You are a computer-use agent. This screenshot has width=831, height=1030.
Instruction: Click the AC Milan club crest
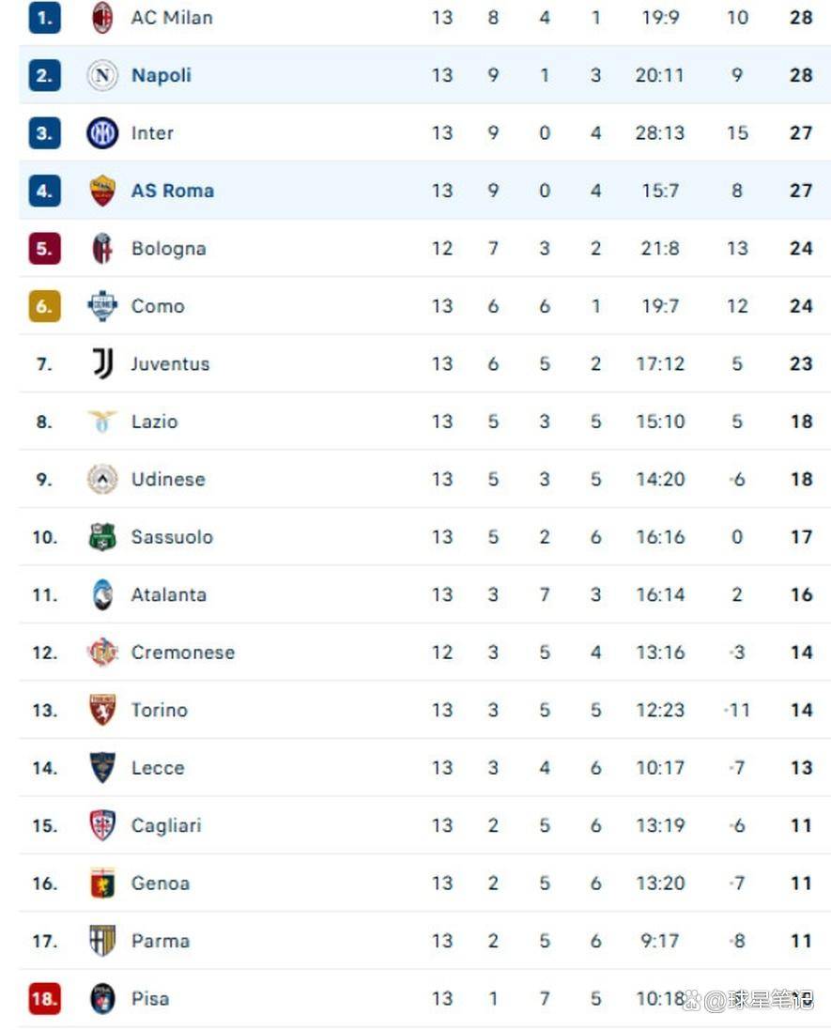tap(102, 18)
